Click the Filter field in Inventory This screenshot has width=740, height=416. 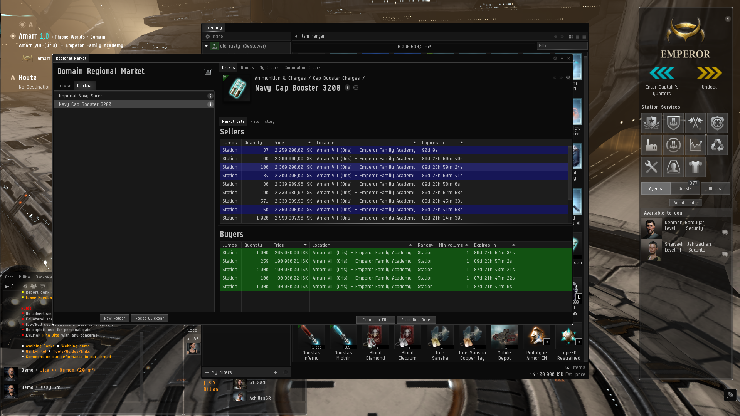562,46
